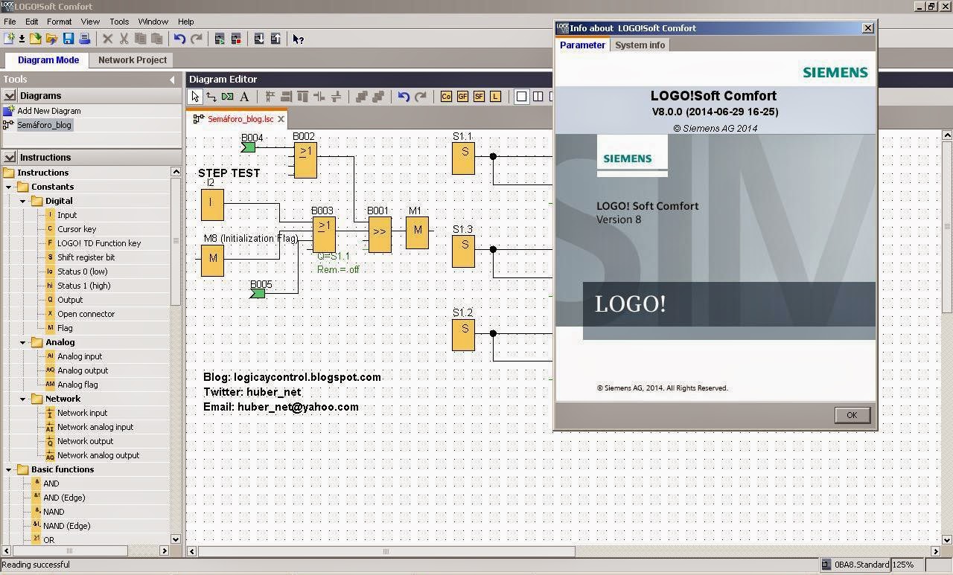This screenshot has height=575, width=953.
Task: Collapse the Analog folder node
Action: tap(23, 342)
